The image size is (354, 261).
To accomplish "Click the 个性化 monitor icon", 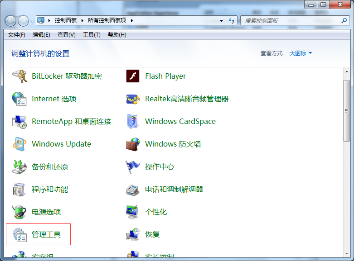I will (132, 212).
